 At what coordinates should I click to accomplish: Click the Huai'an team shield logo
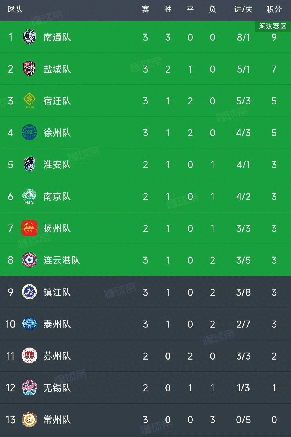pos(29,164)
